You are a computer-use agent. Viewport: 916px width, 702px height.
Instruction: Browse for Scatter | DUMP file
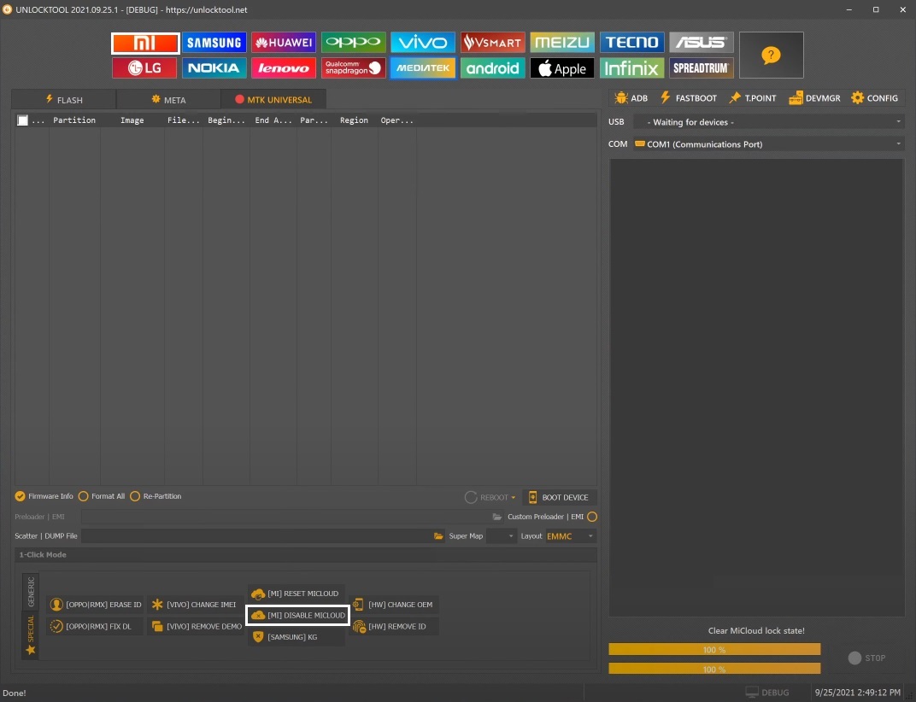438,536
